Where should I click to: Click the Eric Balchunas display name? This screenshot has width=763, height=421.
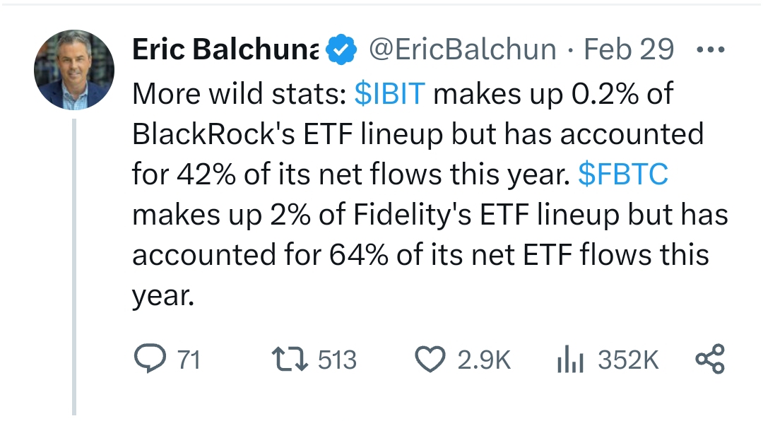225,49
